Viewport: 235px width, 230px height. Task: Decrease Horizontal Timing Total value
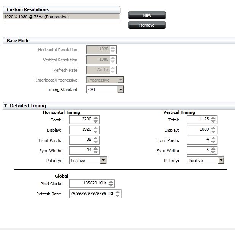(95, 121)
